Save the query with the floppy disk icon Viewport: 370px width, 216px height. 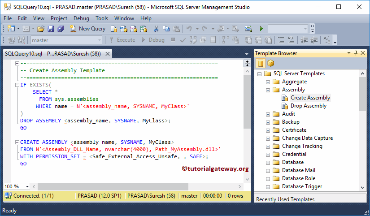pyautogui.click(x=51, y=29)
